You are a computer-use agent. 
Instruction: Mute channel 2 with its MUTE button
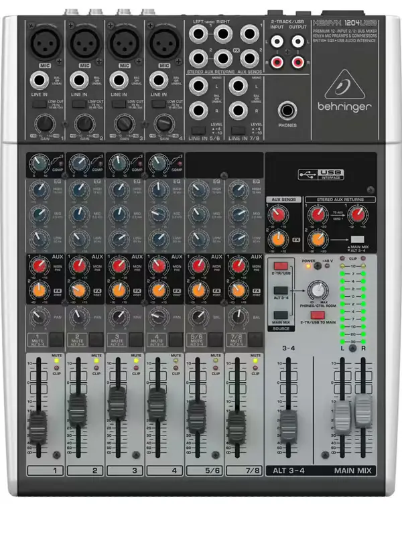pyautogui.click(x=96, y=340)
